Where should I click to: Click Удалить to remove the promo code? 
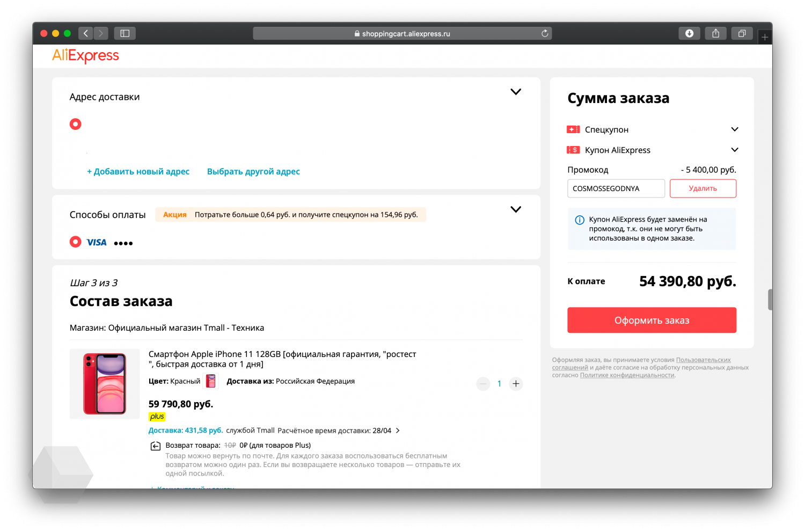(703, 188)
